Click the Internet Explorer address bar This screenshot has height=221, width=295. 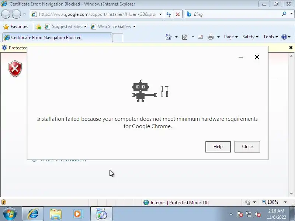point(97,14)
